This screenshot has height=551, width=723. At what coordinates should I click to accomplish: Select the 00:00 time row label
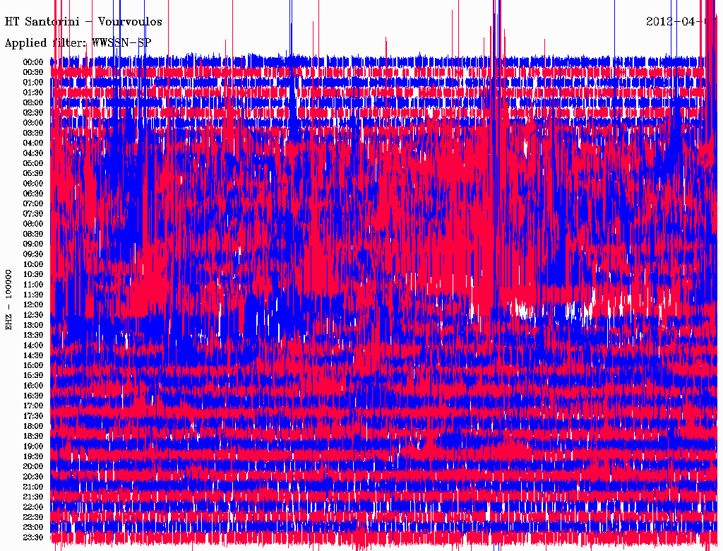33,62
